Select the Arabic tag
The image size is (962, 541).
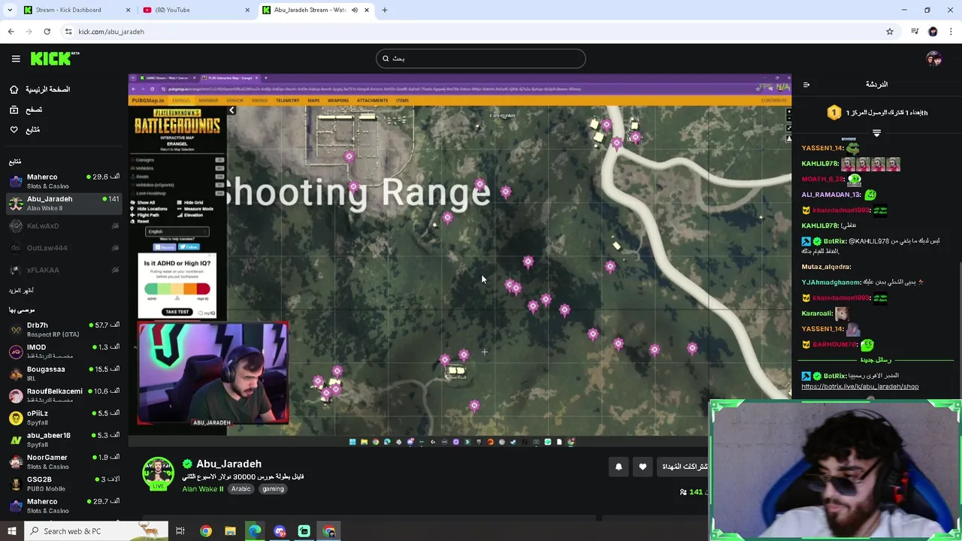point(240,489)
